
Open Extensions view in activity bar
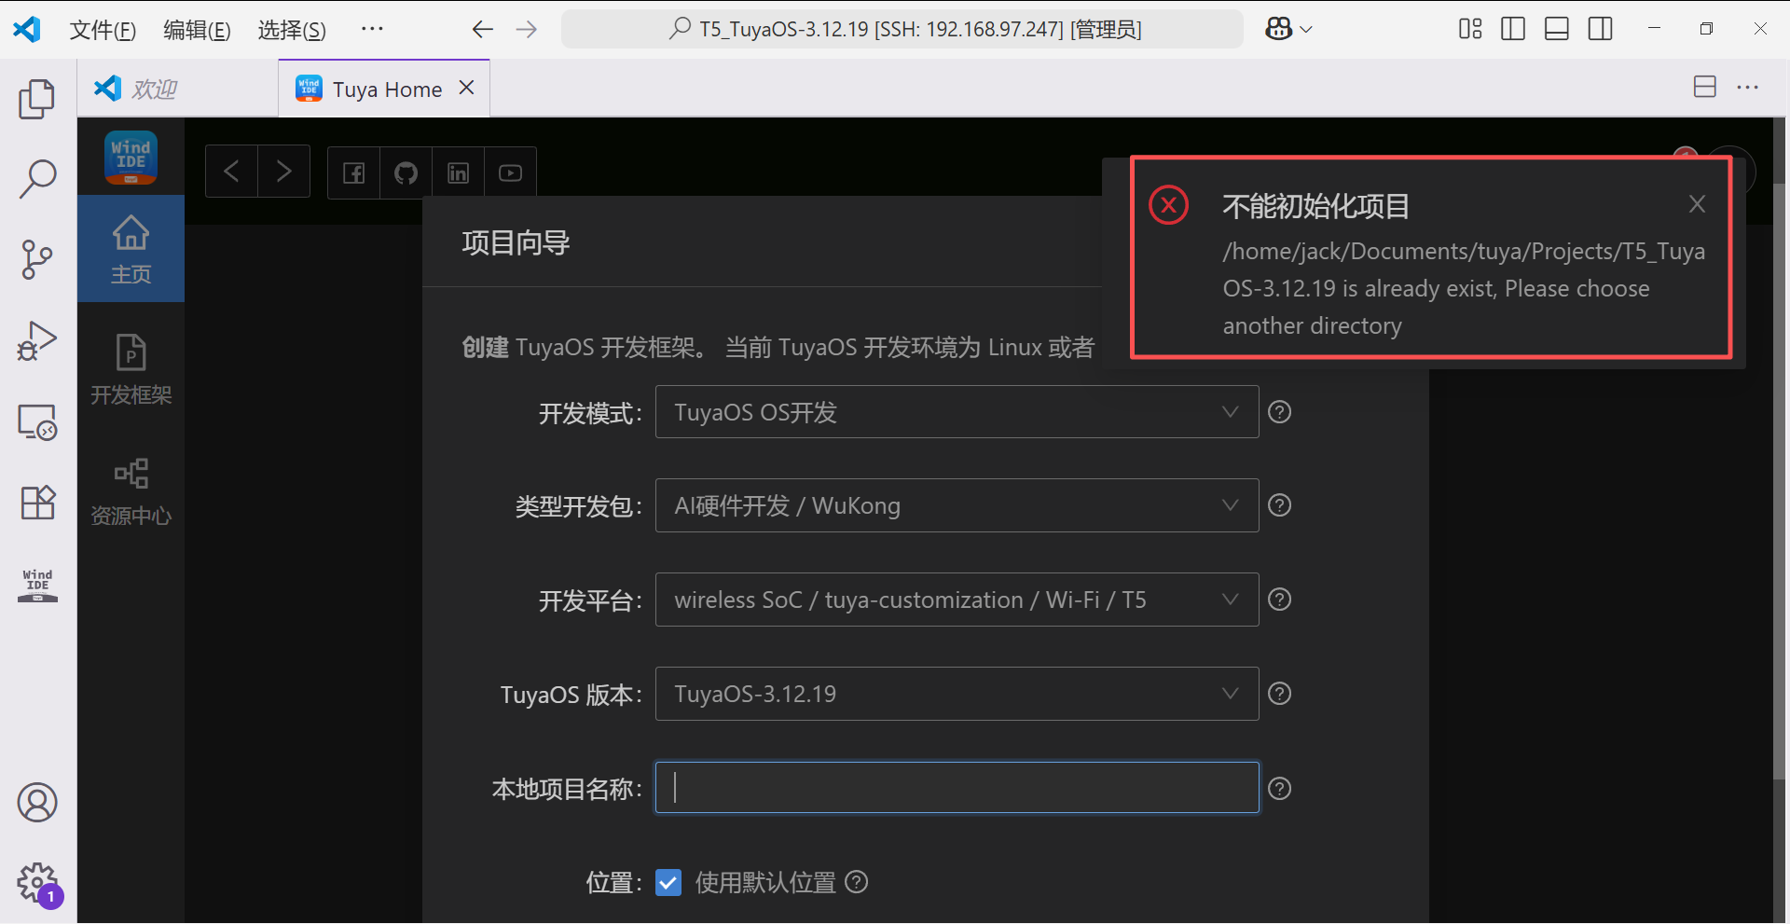click(x=37, y=503)
